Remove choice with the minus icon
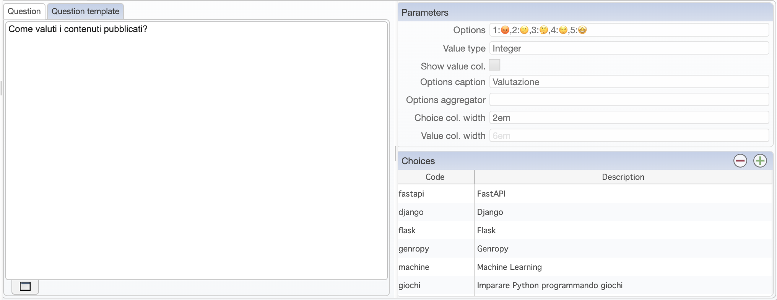The width and height of the screenshot is (777, 300). (740, 161)
